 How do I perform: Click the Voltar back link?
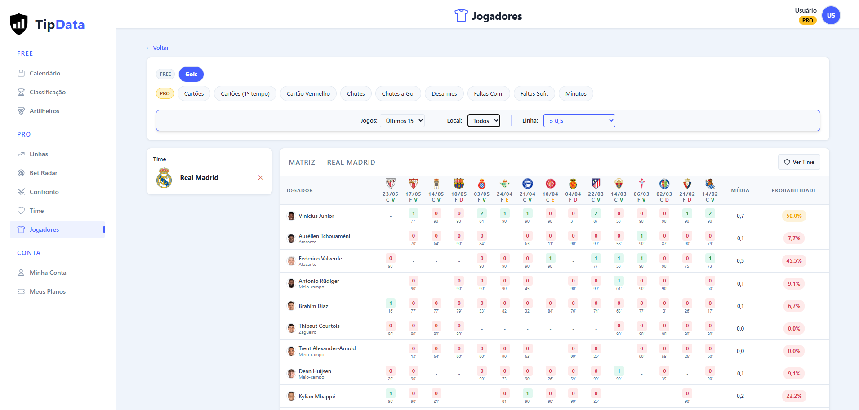point(158,48)
